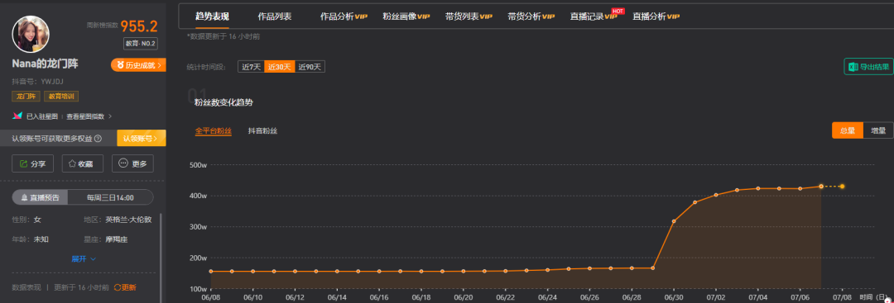Open the 带货分析 VIP tab
This screenshot has width=894, height=303.
tap(531, 17)
